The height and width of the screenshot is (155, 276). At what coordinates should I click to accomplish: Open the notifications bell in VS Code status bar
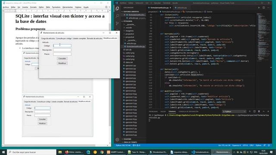tap(269, 146)
